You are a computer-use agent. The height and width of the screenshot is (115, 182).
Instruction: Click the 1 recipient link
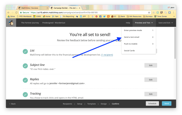point(107,55)
